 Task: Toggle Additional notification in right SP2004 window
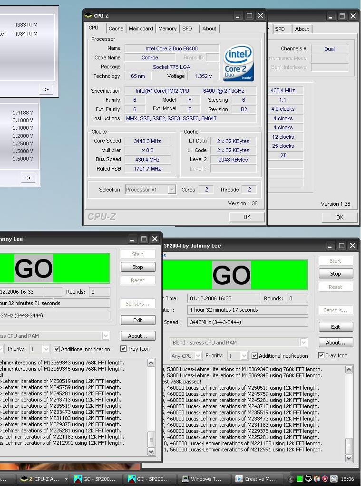(x=254, y=356)
